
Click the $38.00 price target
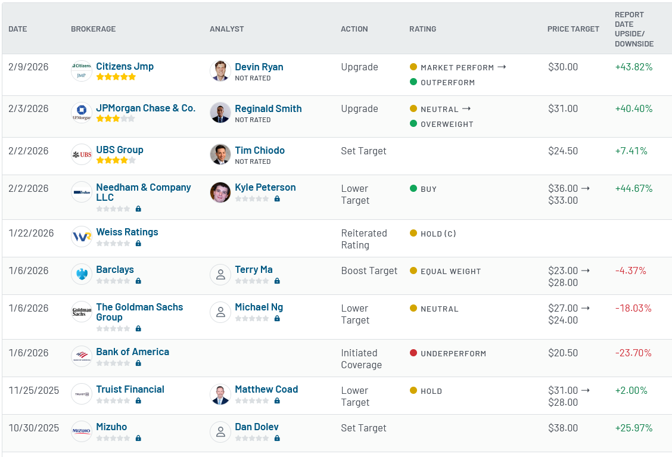[x=563, y=428]
